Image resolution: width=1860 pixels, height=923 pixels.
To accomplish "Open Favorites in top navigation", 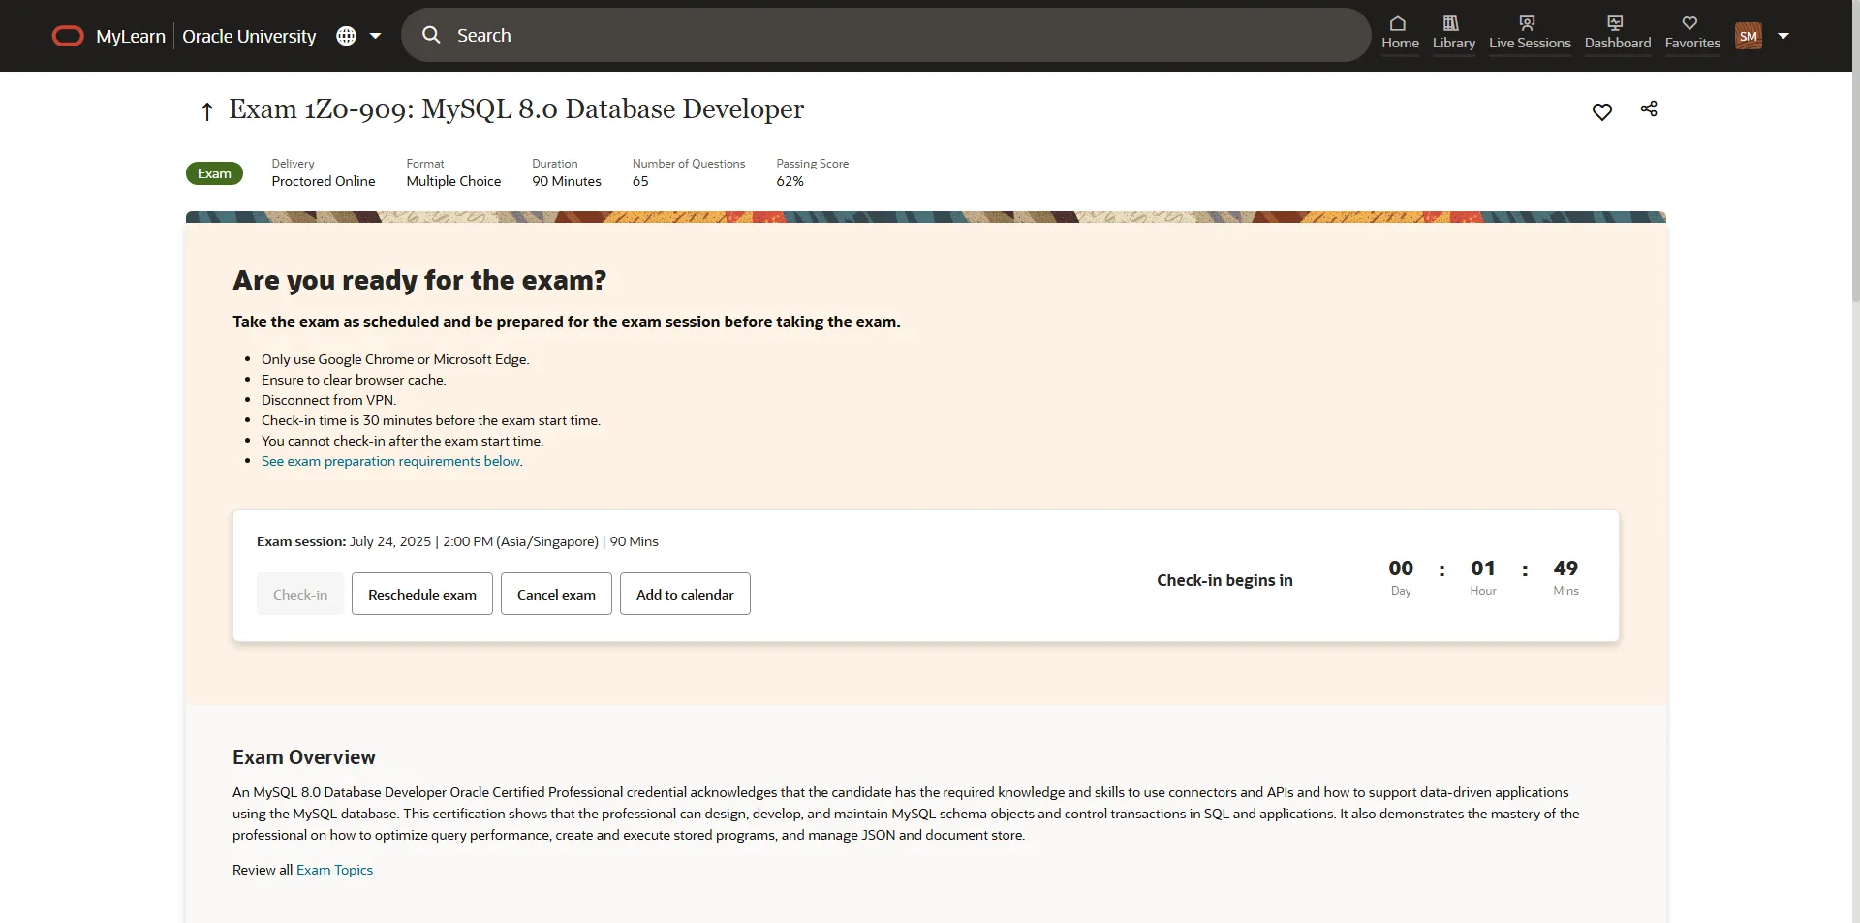I will click(1692, 33).
